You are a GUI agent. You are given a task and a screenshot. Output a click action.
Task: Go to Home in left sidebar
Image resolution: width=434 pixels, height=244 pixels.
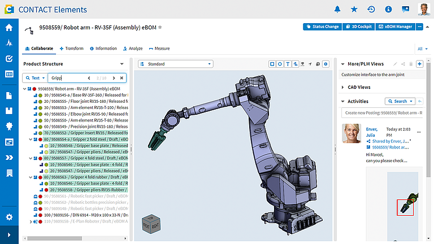(9, 27)
